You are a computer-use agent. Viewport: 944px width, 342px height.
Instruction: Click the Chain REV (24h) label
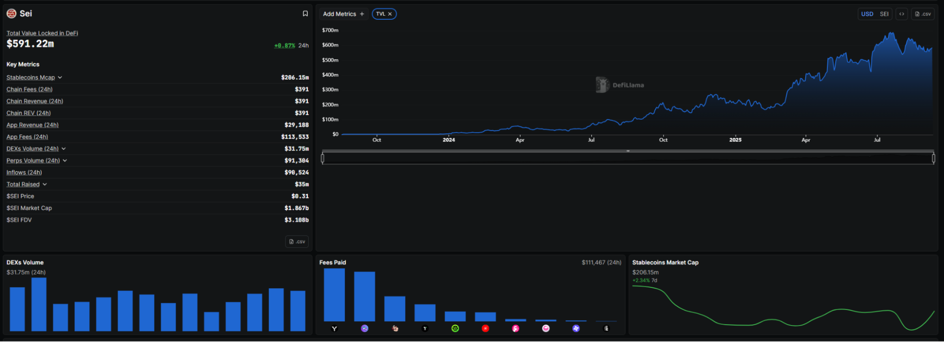[28, 113]
